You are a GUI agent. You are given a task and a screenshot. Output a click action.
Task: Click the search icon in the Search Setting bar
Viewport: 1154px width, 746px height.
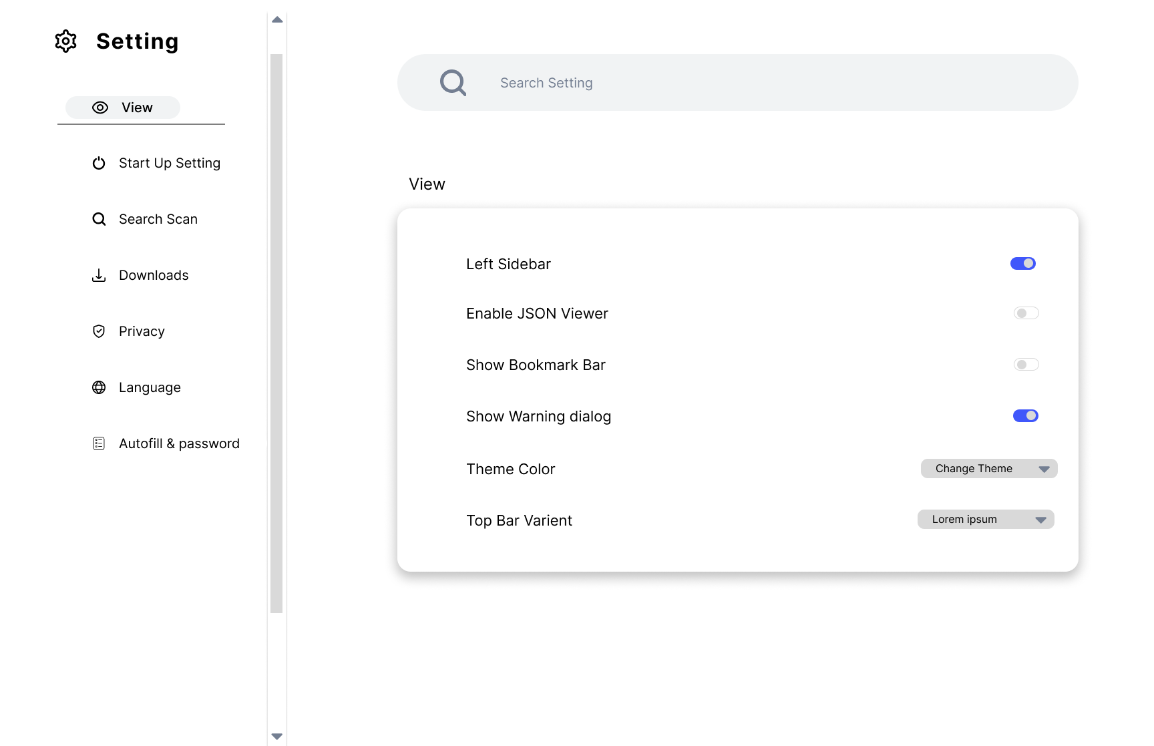453,82
